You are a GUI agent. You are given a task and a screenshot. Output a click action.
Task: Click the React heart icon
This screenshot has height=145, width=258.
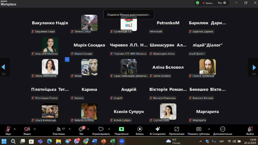tap(101, 129)
